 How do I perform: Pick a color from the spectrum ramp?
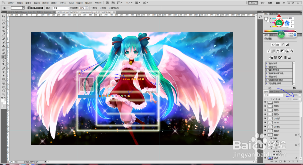pos(280,31)
